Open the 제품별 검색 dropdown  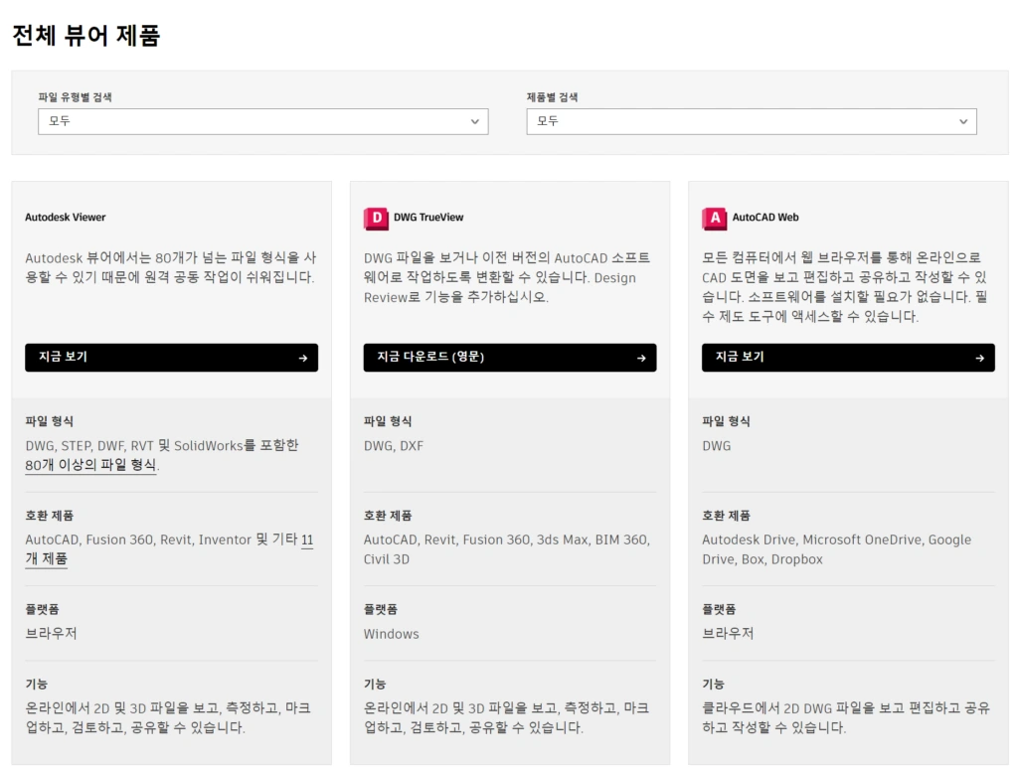point(752,121)
